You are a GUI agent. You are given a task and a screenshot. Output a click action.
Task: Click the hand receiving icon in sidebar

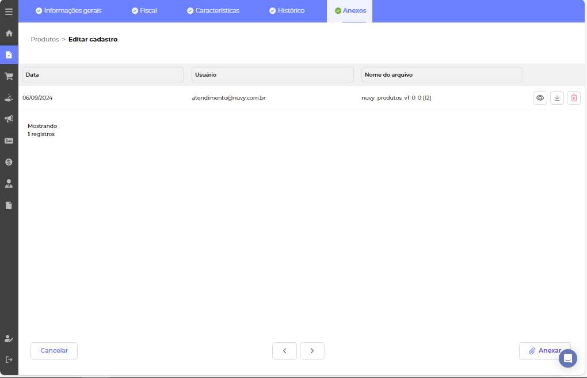coord(9,97)
